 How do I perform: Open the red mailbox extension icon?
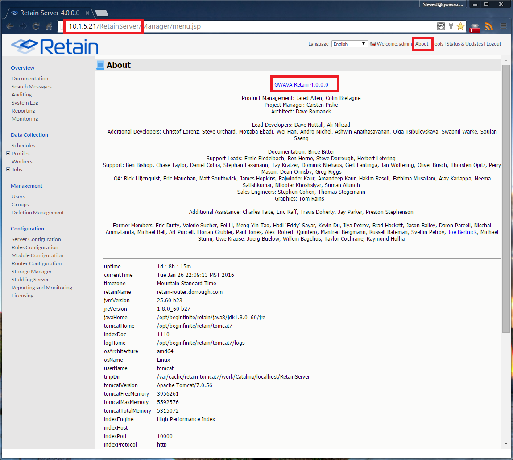tap(475, 27)
